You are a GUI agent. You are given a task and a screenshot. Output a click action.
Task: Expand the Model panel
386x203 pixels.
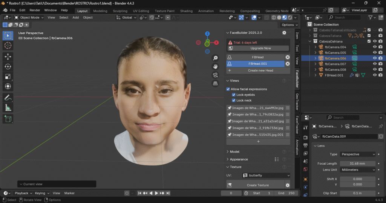[x=234, y=151]
